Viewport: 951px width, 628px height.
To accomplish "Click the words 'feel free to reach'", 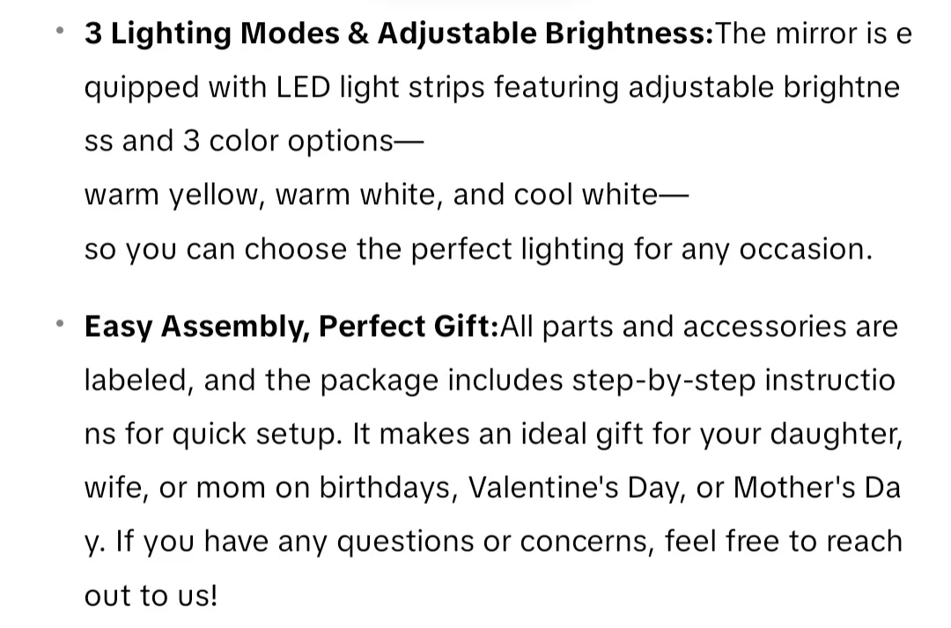I will click(784, 541).
